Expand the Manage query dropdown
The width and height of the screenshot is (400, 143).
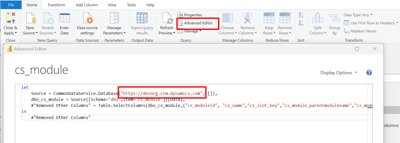[x=193, y=31]
